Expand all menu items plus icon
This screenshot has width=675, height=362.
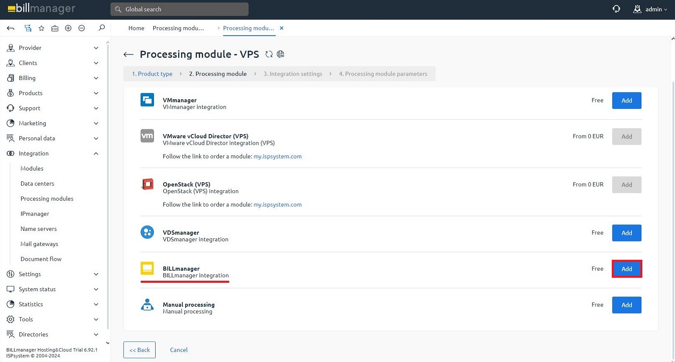(x=68, y=28)
